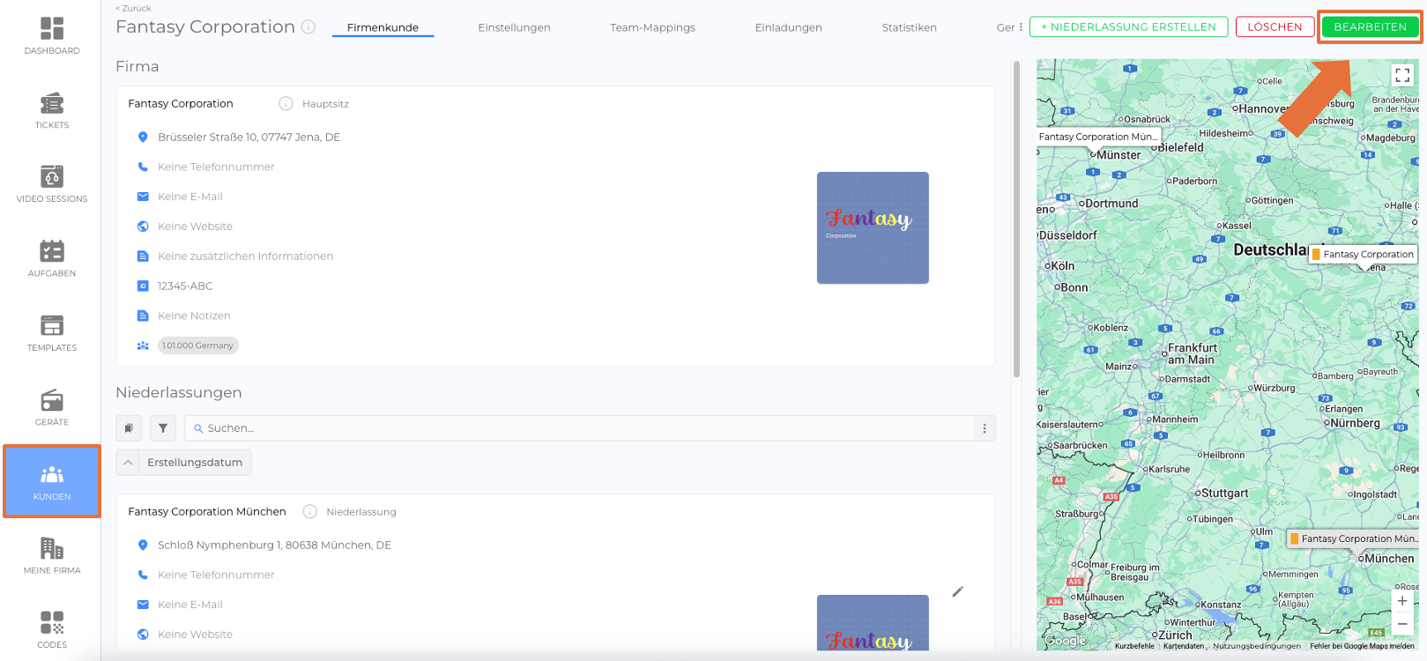Open the Ger language selector
Image resolution: width=1427 pixels, height=661 pixels.
pos(1009,27)
